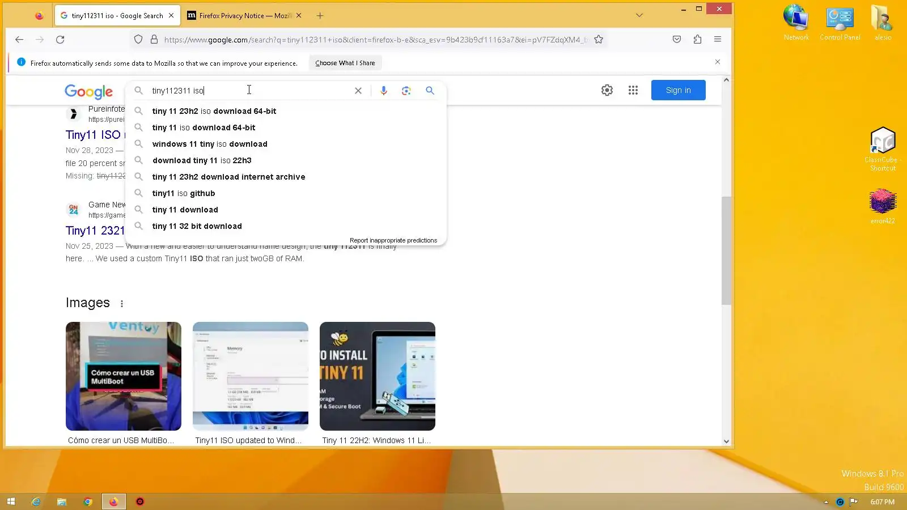Open the taskbar clock showing 6:07 PM
This screenshot has height=510, width=907.
[883, 502]
